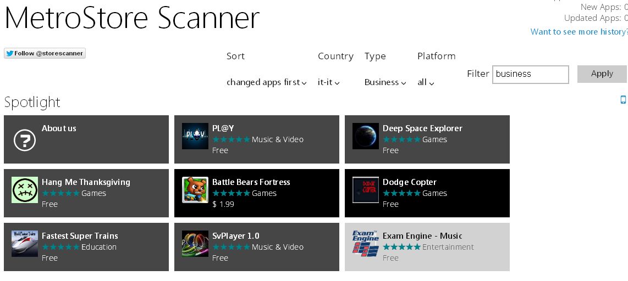
Task: Open the Type dropdown showing Business
Action: pos(385,82)
